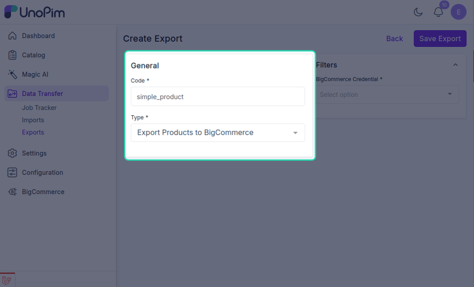
Task: Open BigCommerce Credential select option dropdown
Action: [387, 95]
